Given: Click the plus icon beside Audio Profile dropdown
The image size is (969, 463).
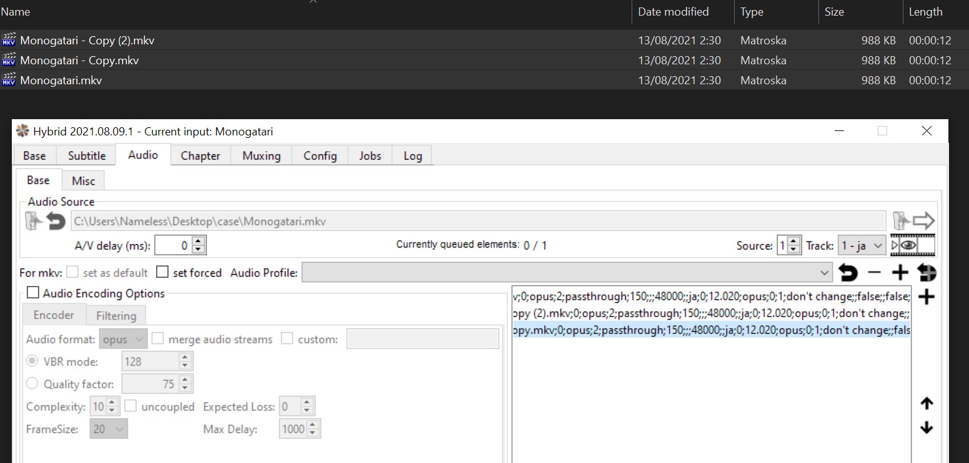Looking at the screenshot, I should pyautogui.click(x=900, y=273).
